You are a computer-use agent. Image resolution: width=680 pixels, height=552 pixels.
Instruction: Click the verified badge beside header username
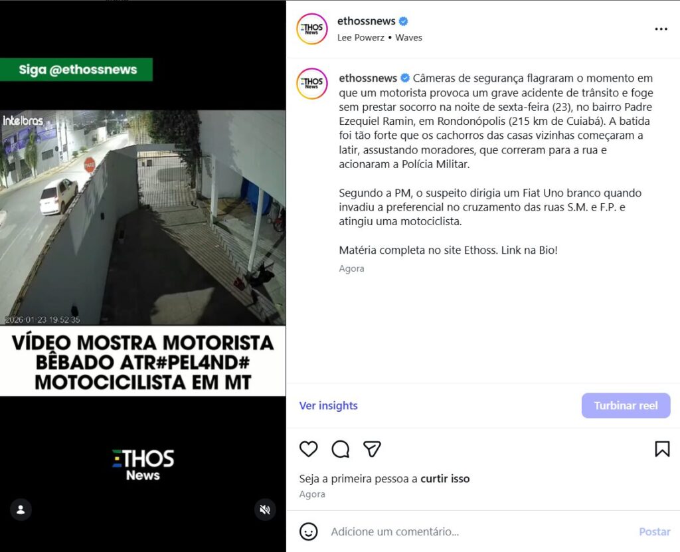click(x=403, y=21)
